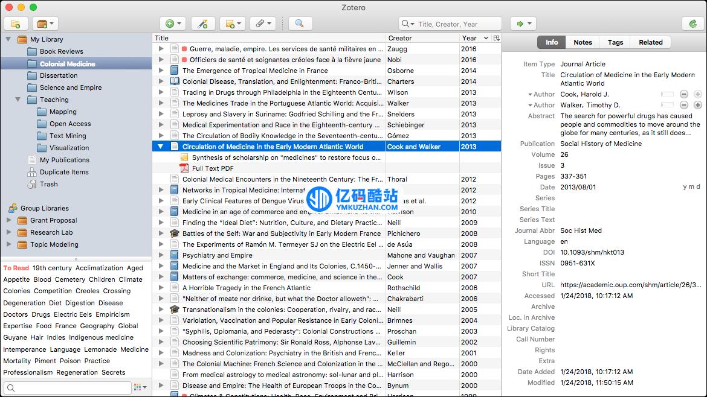Select the Add Item by Identifier wand icon
This screenshot has height=397, width=707.
(x=202, y=23)
